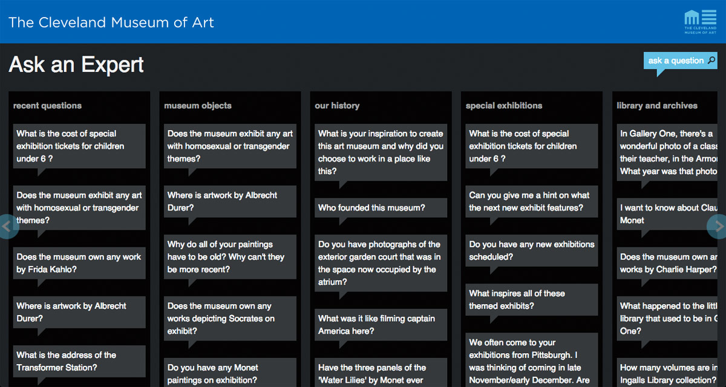Open question about filming captain America here

tap(381, 325)
